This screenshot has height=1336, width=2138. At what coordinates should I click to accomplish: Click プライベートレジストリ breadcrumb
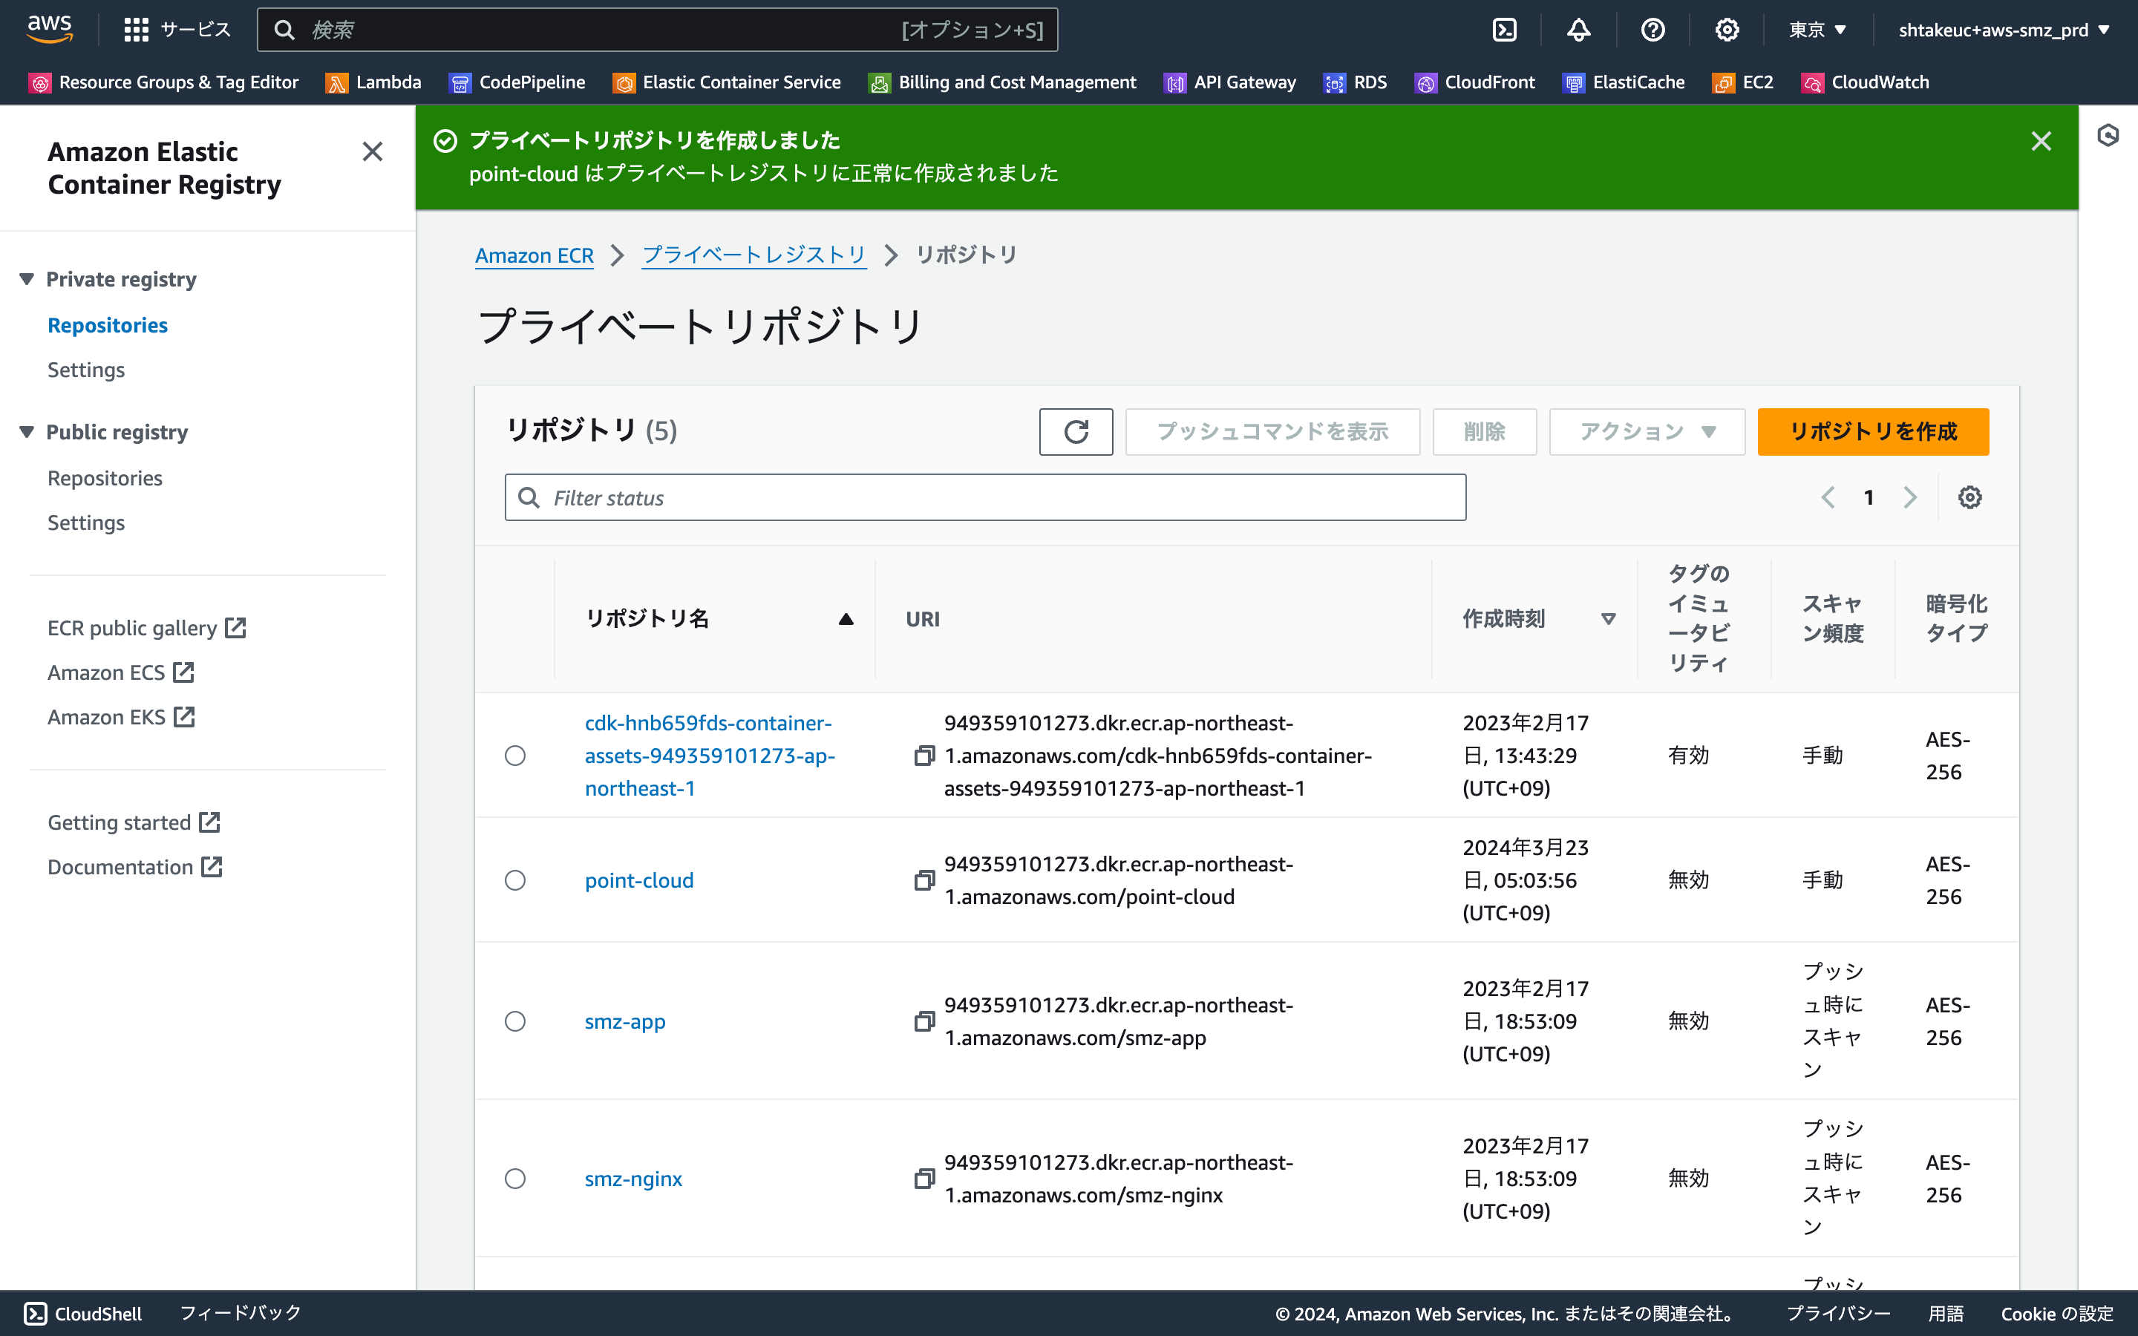pyautogui.click(x=753, y=255)
